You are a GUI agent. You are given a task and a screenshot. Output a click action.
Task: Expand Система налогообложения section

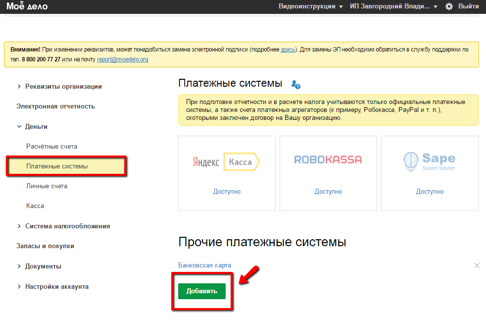(x=63, y=226)
